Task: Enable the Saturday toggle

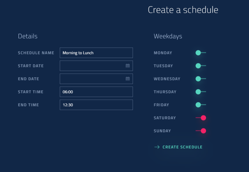Action: 201,118
